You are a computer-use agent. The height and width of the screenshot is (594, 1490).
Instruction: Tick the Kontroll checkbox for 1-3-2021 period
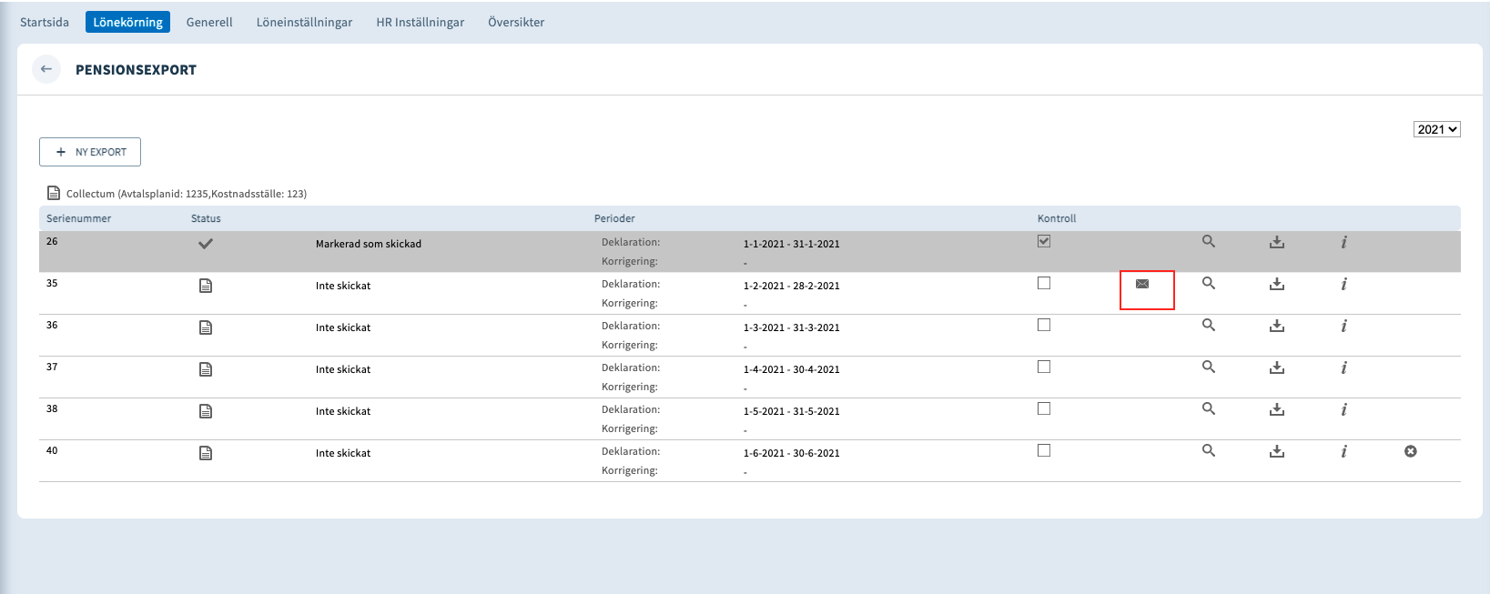pyautogui.click(x=1044, y=325)
